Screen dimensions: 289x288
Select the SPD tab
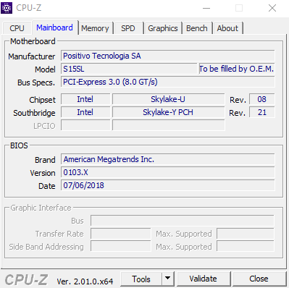click(x=128, y=28)
